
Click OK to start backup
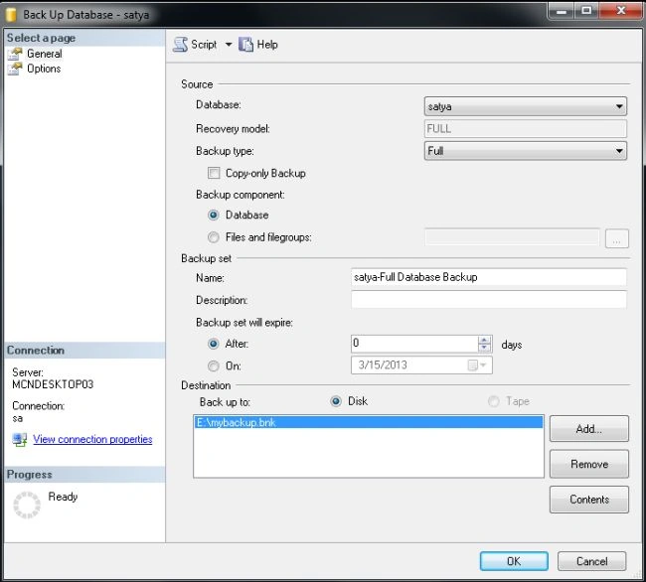[x=514, y=561]
